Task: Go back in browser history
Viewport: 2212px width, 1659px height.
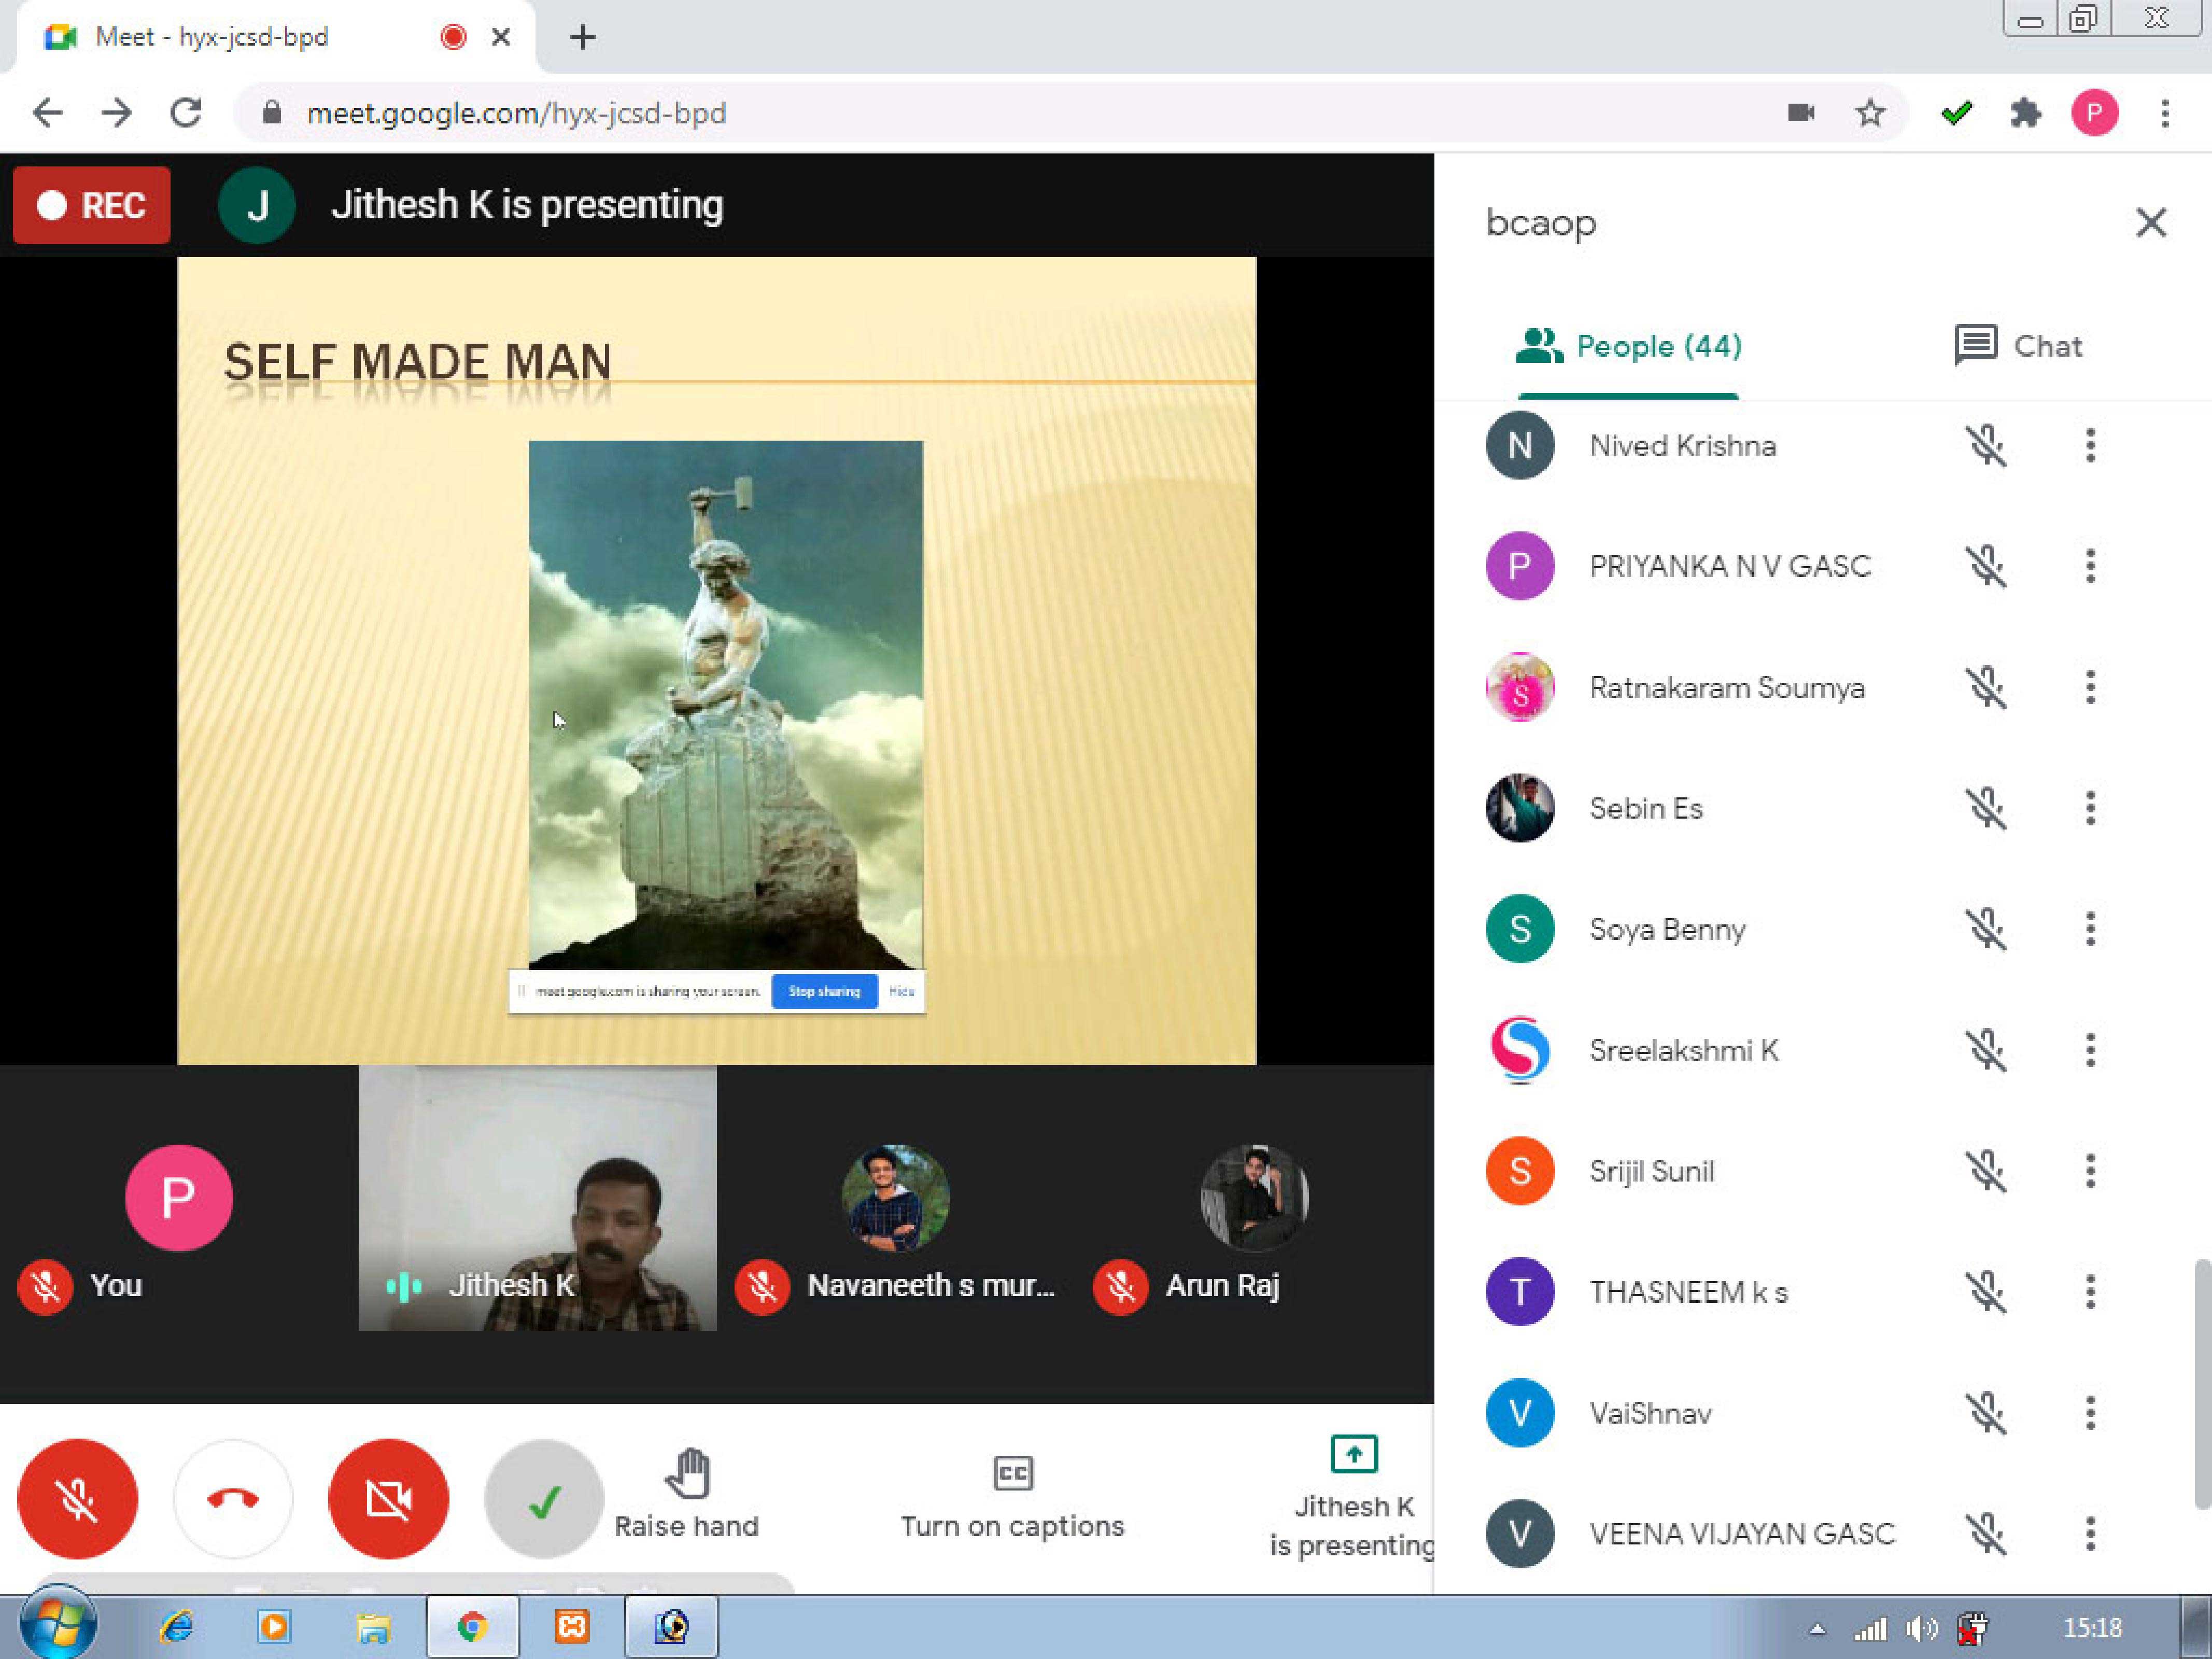Action: pos(47,113)
